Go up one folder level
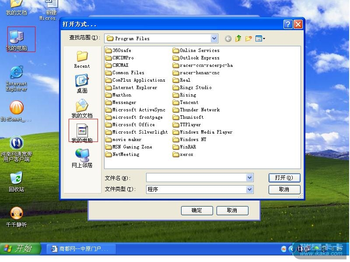 click(x=238, y=38)
